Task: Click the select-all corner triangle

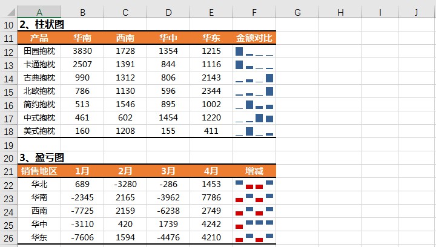Action: [x=11, y=12]
